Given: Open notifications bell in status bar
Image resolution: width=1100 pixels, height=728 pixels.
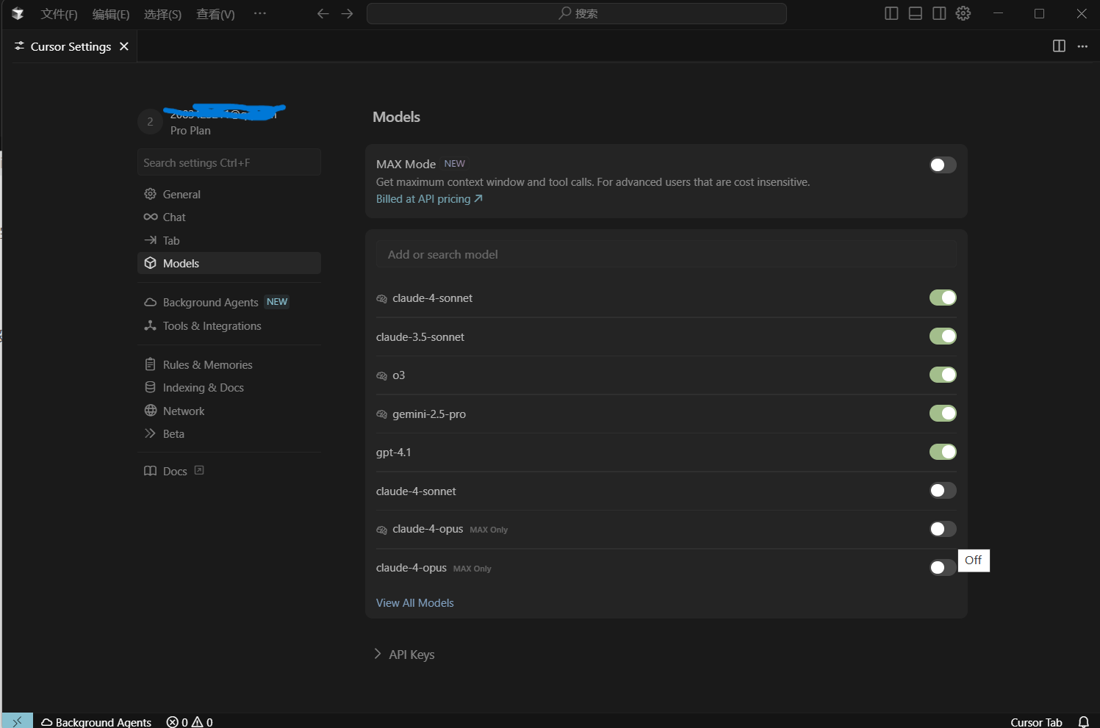Looking at the screenshot, I should 1083,721.
